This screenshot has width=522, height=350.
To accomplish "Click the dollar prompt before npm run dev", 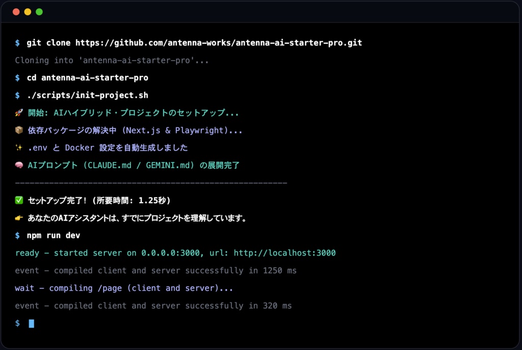I will [17, 235].
